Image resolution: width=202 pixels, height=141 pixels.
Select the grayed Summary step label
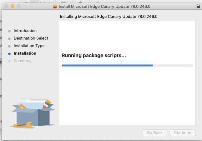tap(23, 61)
